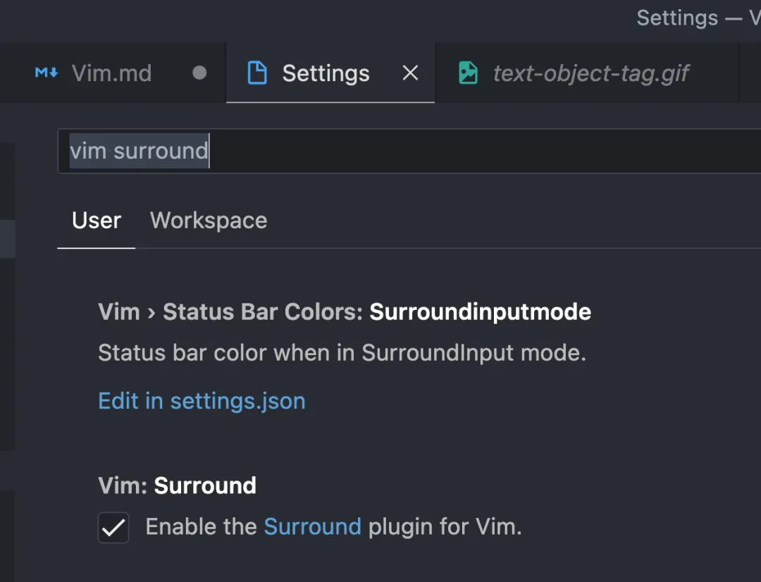Viewport: 761px width, 582px height.
Task: Click the "plugin for Vim." checkbox label text
Action: pos(445,527)
